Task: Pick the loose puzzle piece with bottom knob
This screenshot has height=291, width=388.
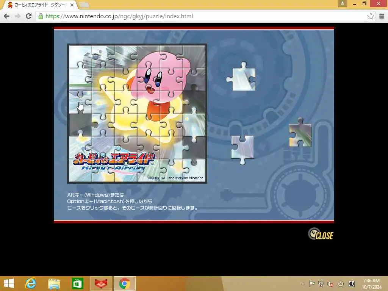Action: [242, 149]
